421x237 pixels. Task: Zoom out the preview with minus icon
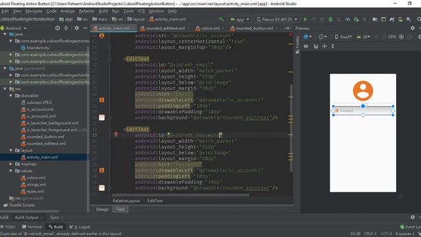coord(384,37)
